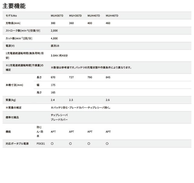The width and height of the screenshot is (194, 183).
Task: Click the チップレシーバ accessory text
Action: 59,115
